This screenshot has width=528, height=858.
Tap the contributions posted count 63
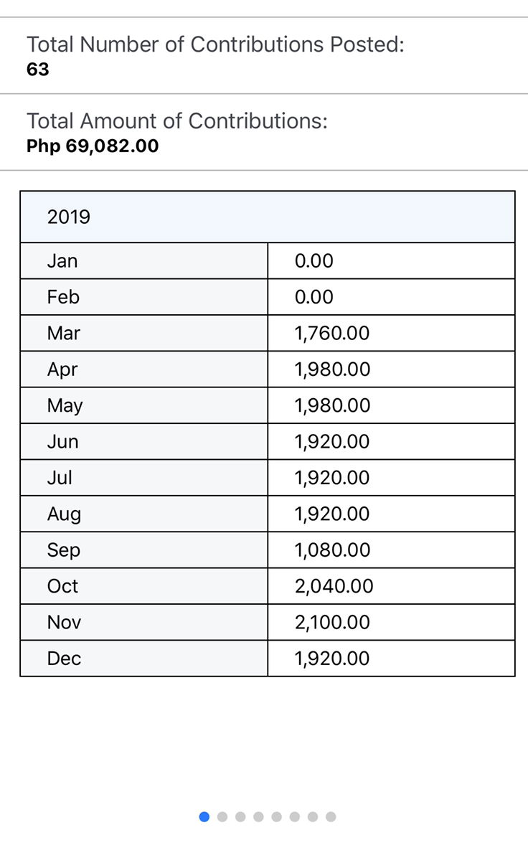tap(38, 70)
